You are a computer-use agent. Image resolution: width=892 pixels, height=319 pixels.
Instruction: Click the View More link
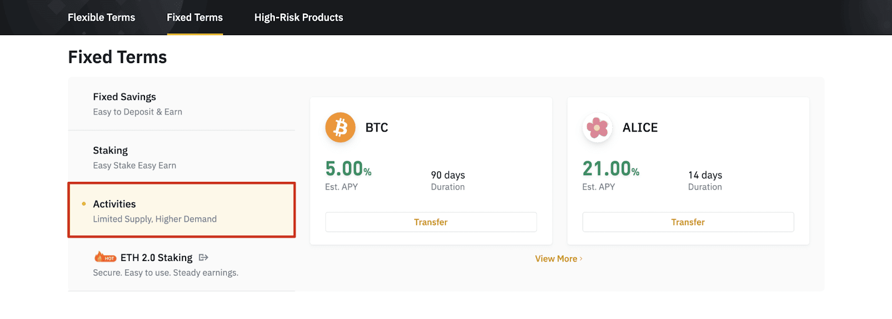point(556,259)
